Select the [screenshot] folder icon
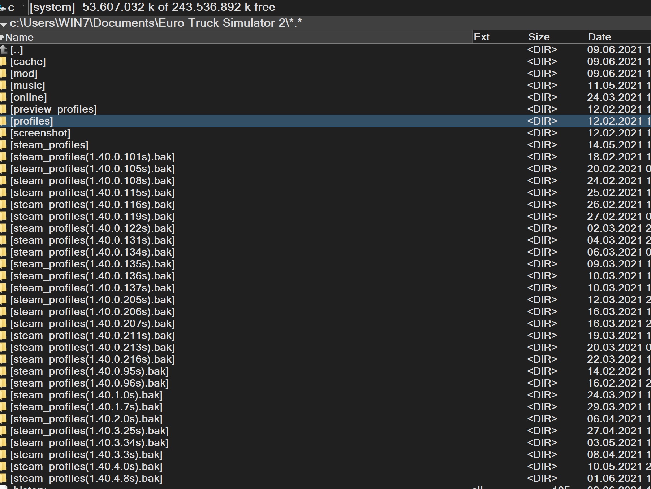Screen dimensions: 651x489 click(3, 133)
